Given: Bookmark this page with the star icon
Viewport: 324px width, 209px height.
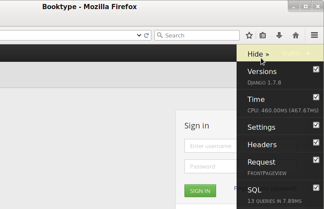Looking at the screenshot, I should (249, 35).
